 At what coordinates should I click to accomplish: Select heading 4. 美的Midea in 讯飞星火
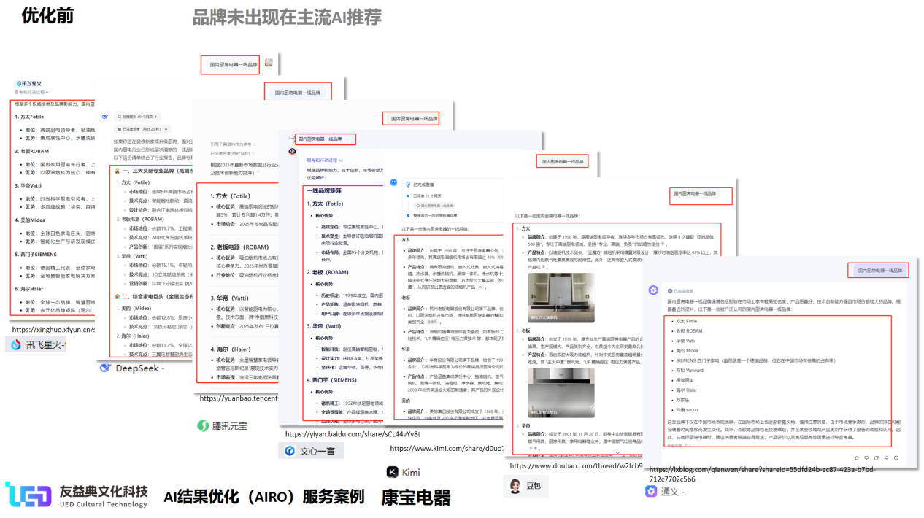point(30,221)
